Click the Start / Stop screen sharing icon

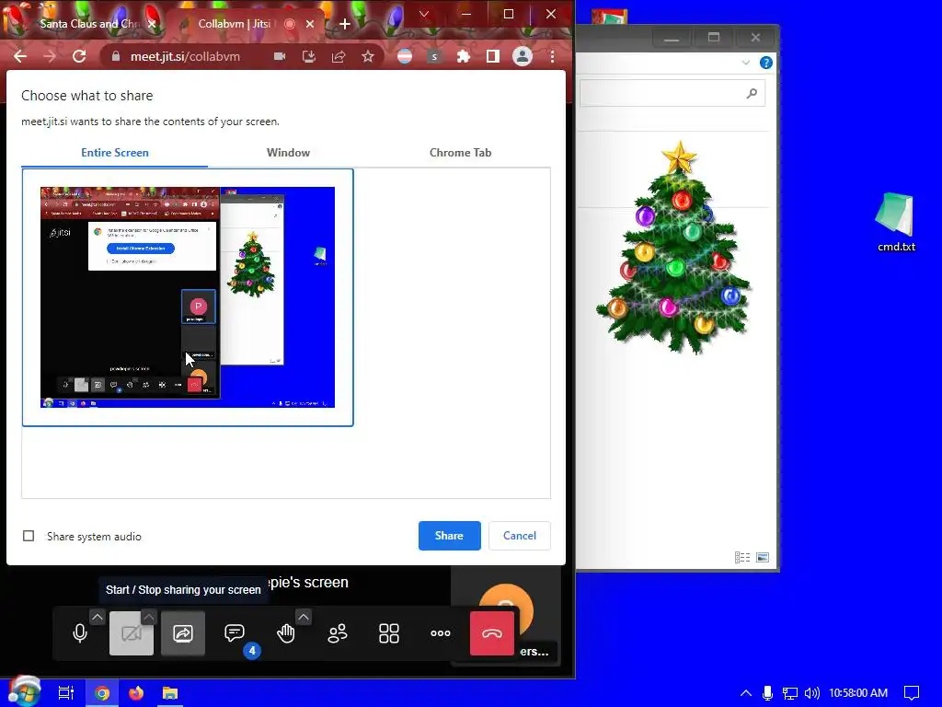coord(183,633)
